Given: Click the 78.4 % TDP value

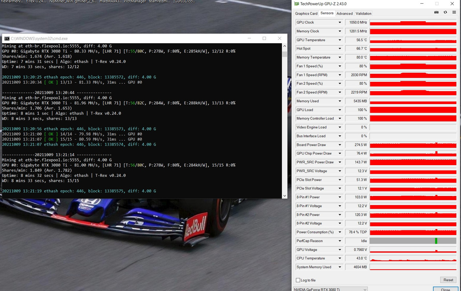Looking at the screenshot, I should 356,232.
